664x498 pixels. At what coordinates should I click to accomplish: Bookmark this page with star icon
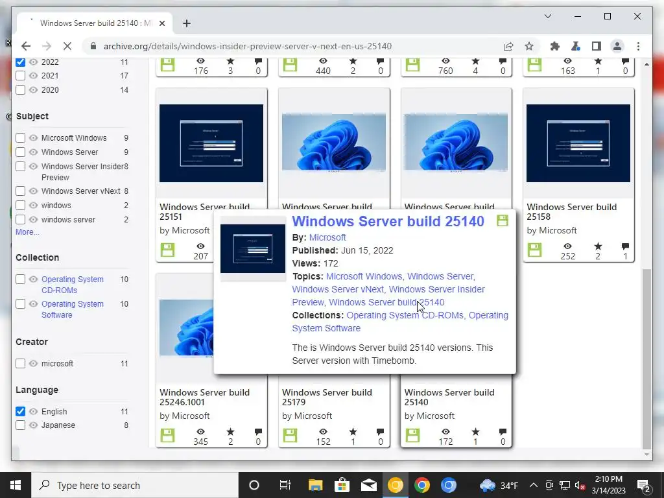pos(529,46)
